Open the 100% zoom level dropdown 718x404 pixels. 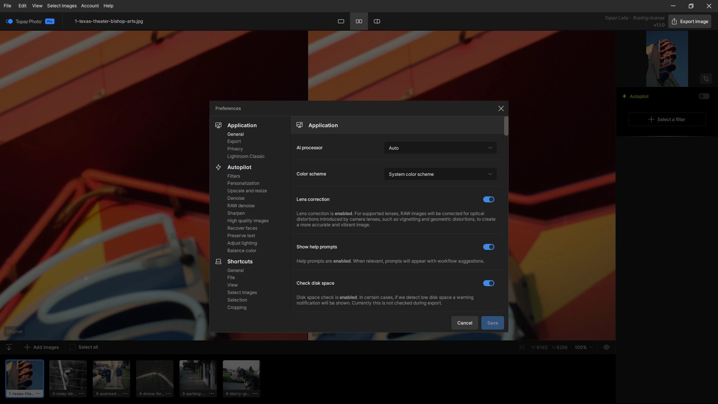[x=583, y=347]
